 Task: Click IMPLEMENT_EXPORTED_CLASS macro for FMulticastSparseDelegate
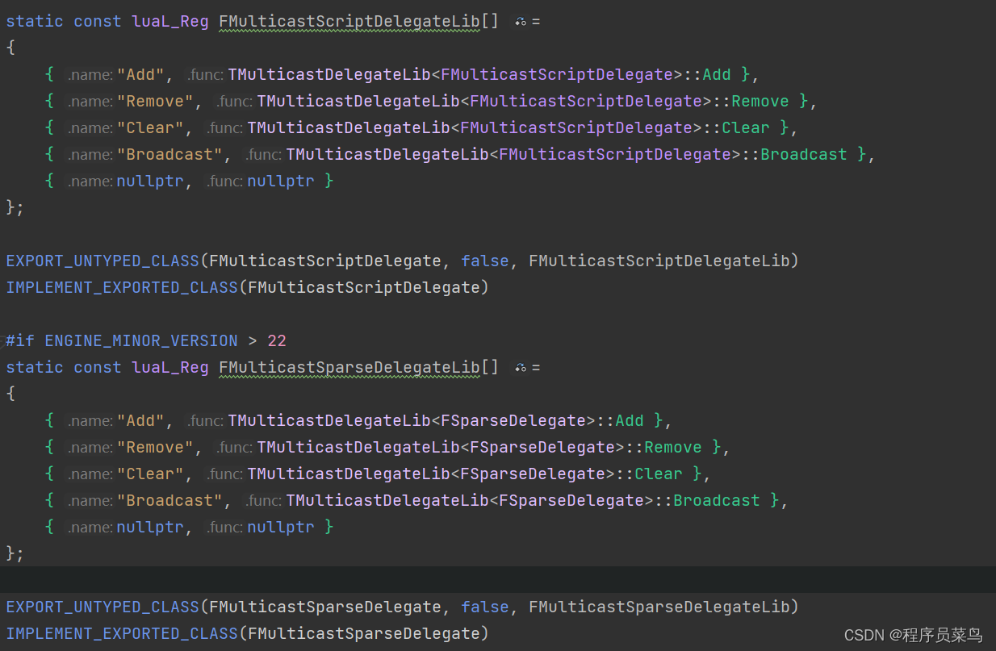click(122, 633)
